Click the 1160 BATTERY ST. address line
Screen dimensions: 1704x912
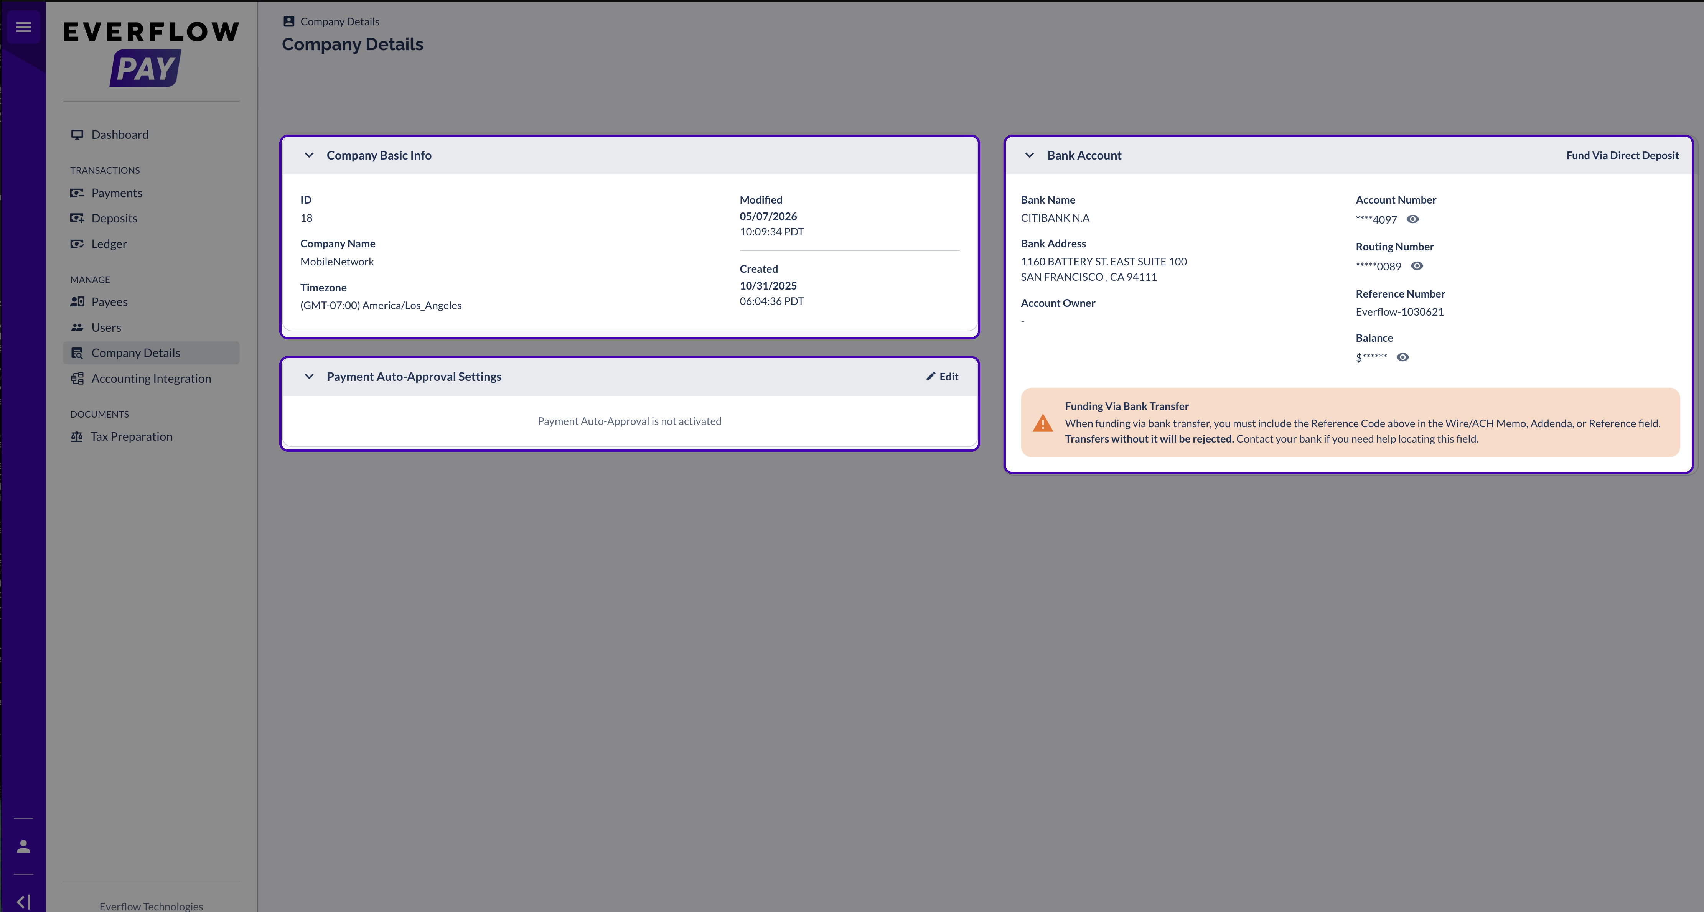click(1103, 261)
